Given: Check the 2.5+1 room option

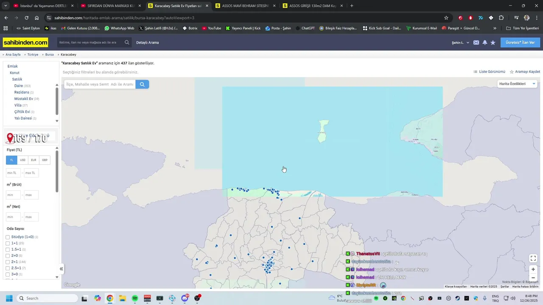Looking at the screenshot, I should pos(8,268).
